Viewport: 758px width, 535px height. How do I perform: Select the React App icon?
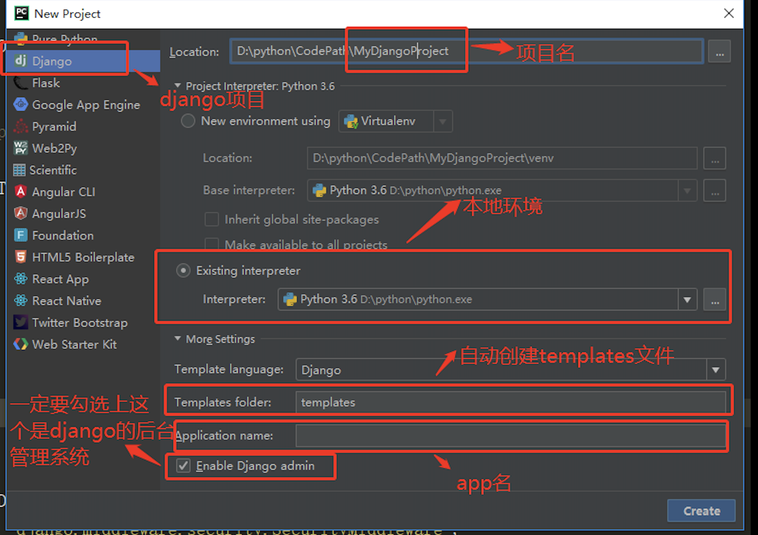[21, 279]
